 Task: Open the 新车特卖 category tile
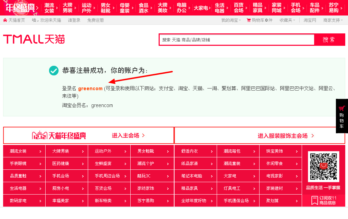tap(109, 201)
